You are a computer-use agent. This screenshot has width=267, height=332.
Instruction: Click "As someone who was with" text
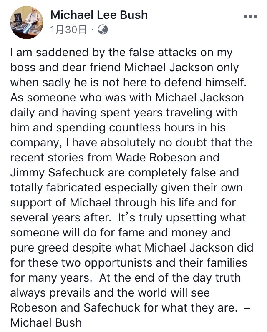(81, 98)
